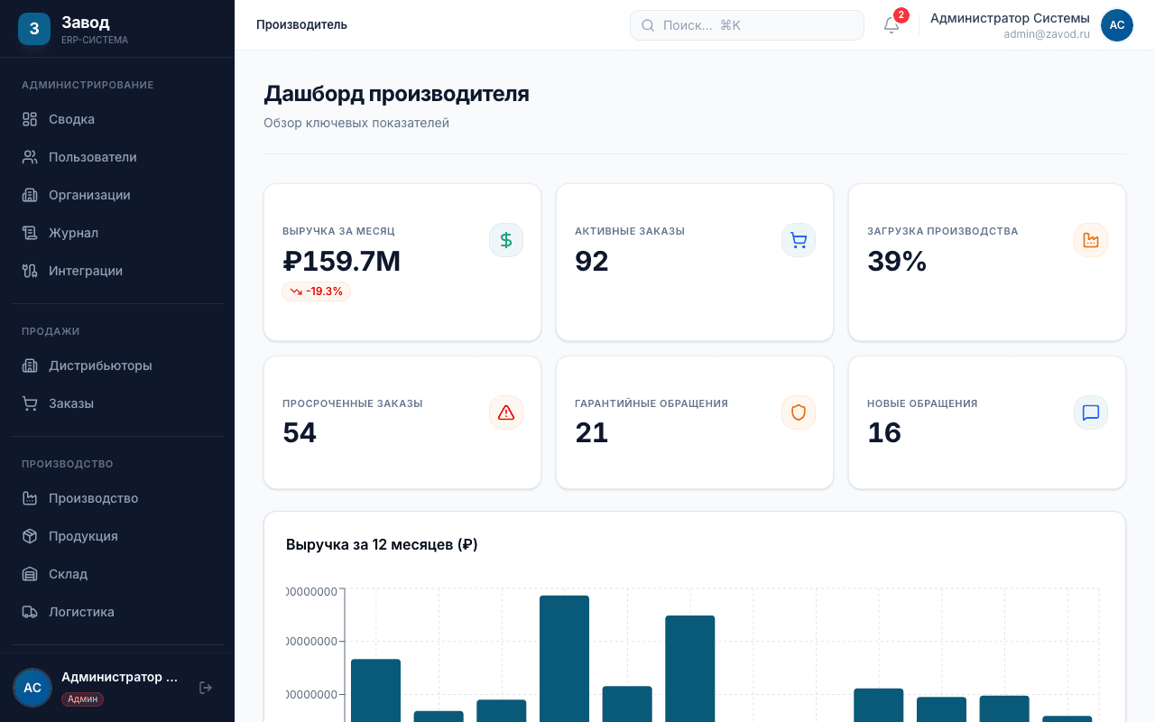Screen dimensions: 1155x722
Task: Click the Заказы shopping cart icon
Action: (28, 403)
